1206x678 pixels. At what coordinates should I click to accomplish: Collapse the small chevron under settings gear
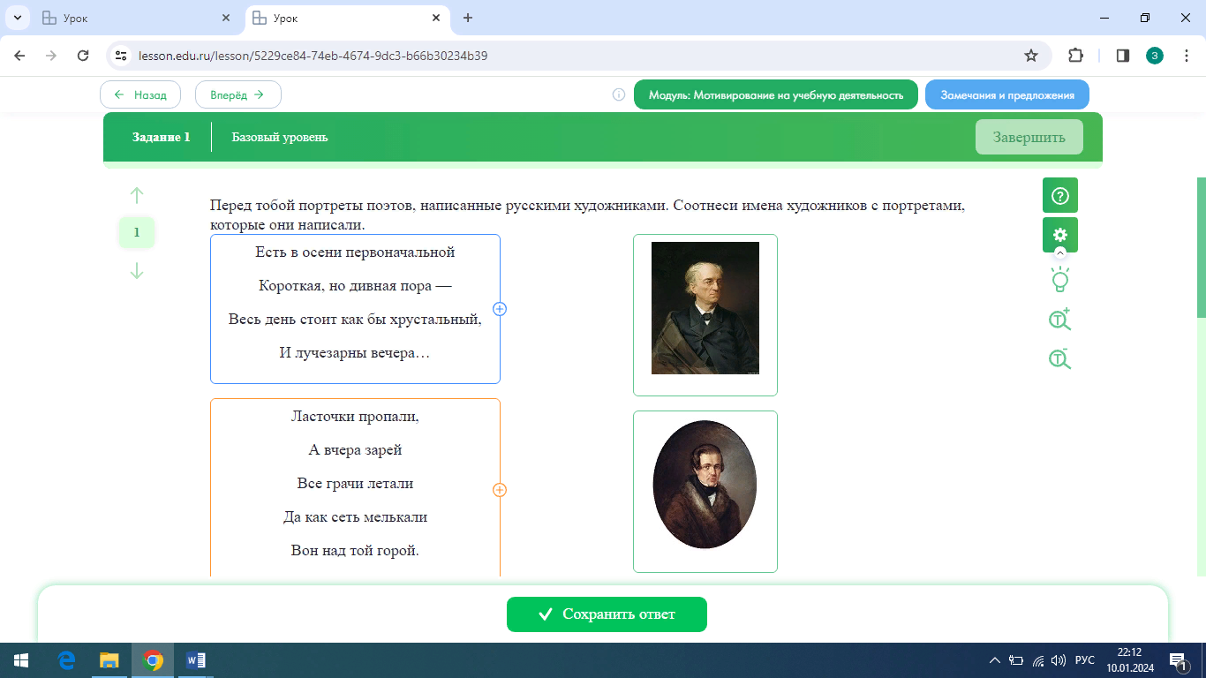point(1060,252)
